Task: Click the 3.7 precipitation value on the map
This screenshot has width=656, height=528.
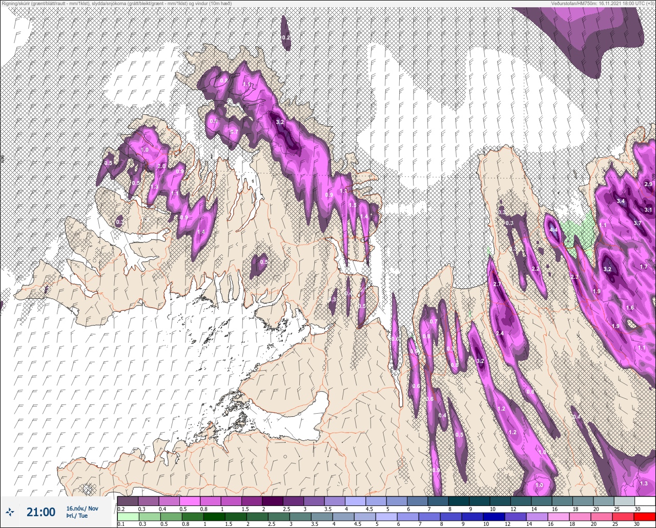Action: [x=638, y=223]
